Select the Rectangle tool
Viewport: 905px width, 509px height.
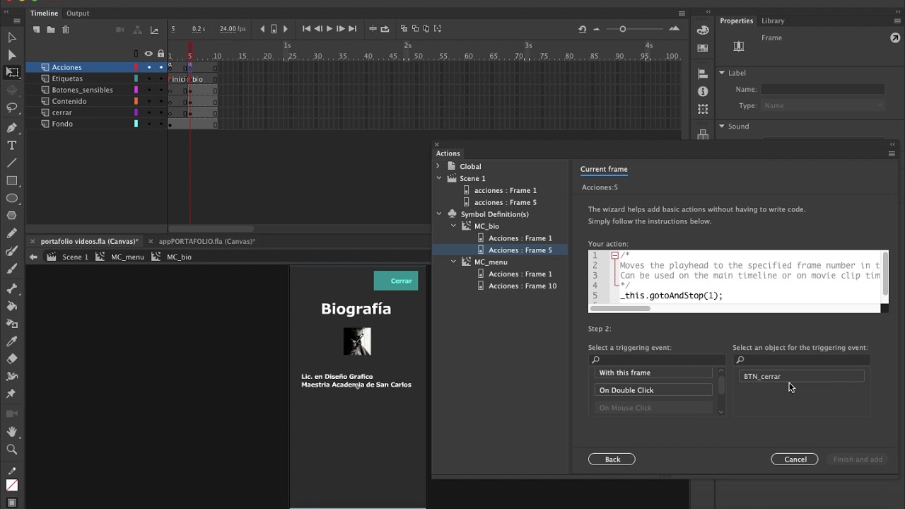coord(12,181)
